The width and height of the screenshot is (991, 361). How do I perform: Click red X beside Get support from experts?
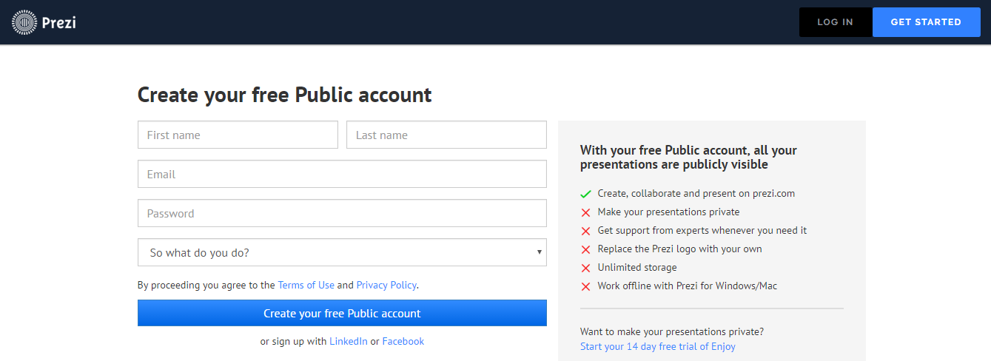pos(585,231)
